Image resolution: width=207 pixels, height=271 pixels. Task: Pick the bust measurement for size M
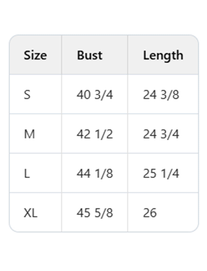click(x=95, y=134)
